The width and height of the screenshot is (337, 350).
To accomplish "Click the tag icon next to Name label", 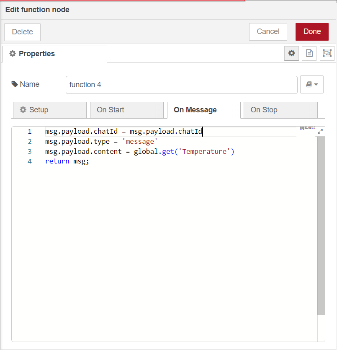I will [x=14, y=84].
